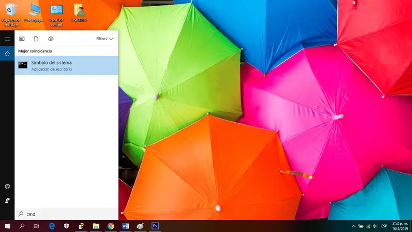Open the Panel de control desktop icon
This screenshot has height=232, width=412.
(x=56, y=15)
